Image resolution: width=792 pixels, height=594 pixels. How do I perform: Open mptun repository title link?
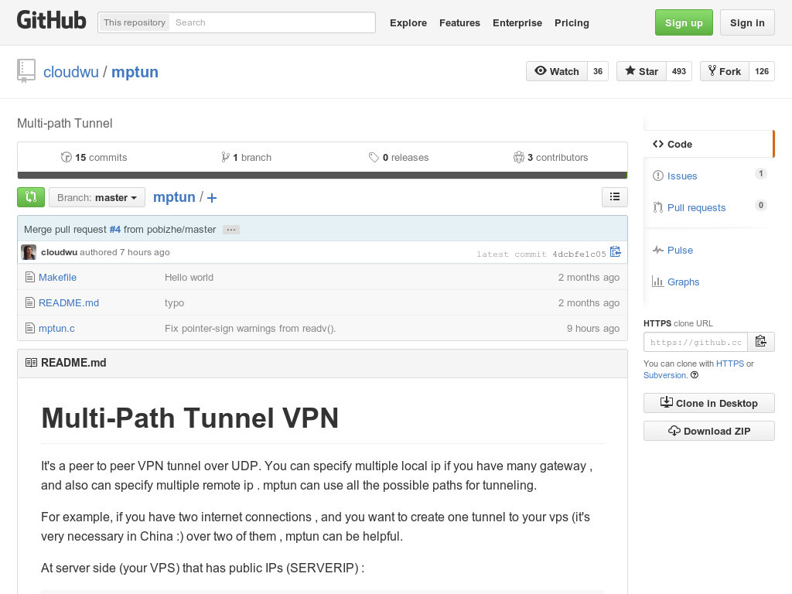click(135, 72)
